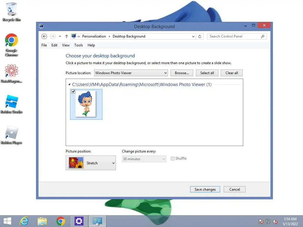Viewport: 303px width, 227px height.
Task: Go back using the back arrow
Action: (44, 36)
